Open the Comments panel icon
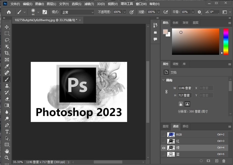This screenshot has width=233, height=165. tap(155, 39)
